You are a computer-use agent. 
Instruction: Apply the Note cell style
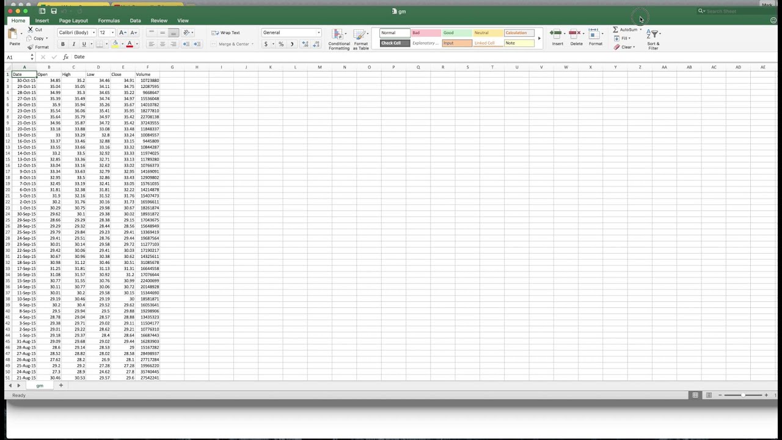[x=519, y=43]
